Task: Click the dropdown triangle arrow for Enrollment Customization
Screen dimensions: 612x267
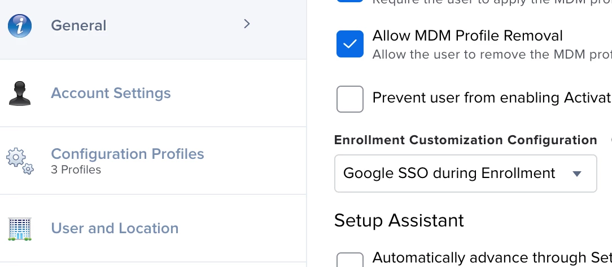Action: point(577,174)
